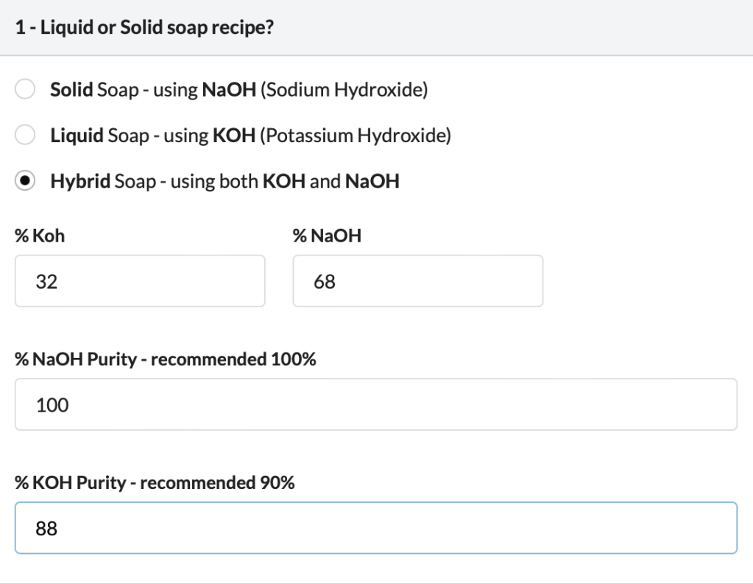Click the KOH Purity field showing 88

[x=375, y=527]
